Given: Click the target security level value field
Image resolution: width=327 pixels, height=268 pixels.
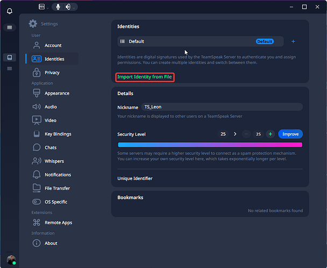Looking at the screenshot, I should [x=258, y=134].
